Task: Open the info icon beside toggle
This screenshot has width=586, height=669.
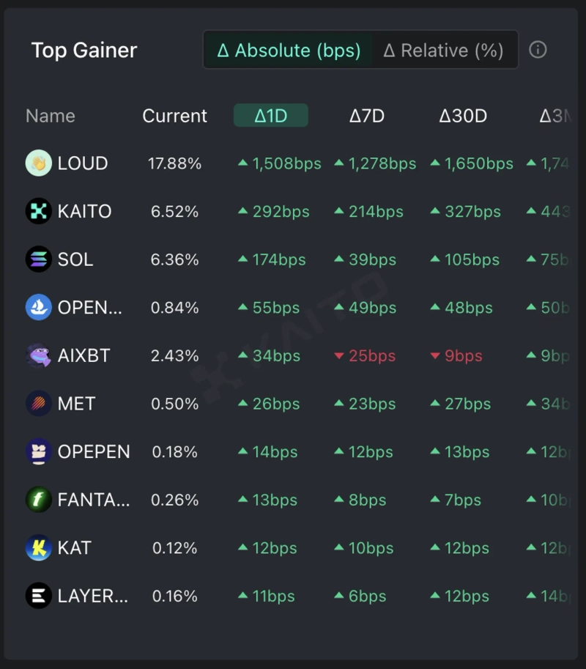Action: [x=538, y=50]
